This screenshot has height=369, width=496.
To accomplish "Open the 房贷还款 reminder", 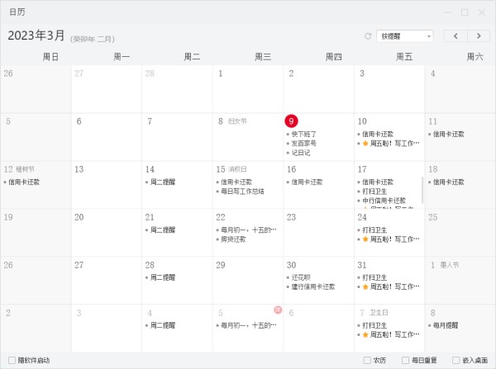I will (233, 239).
